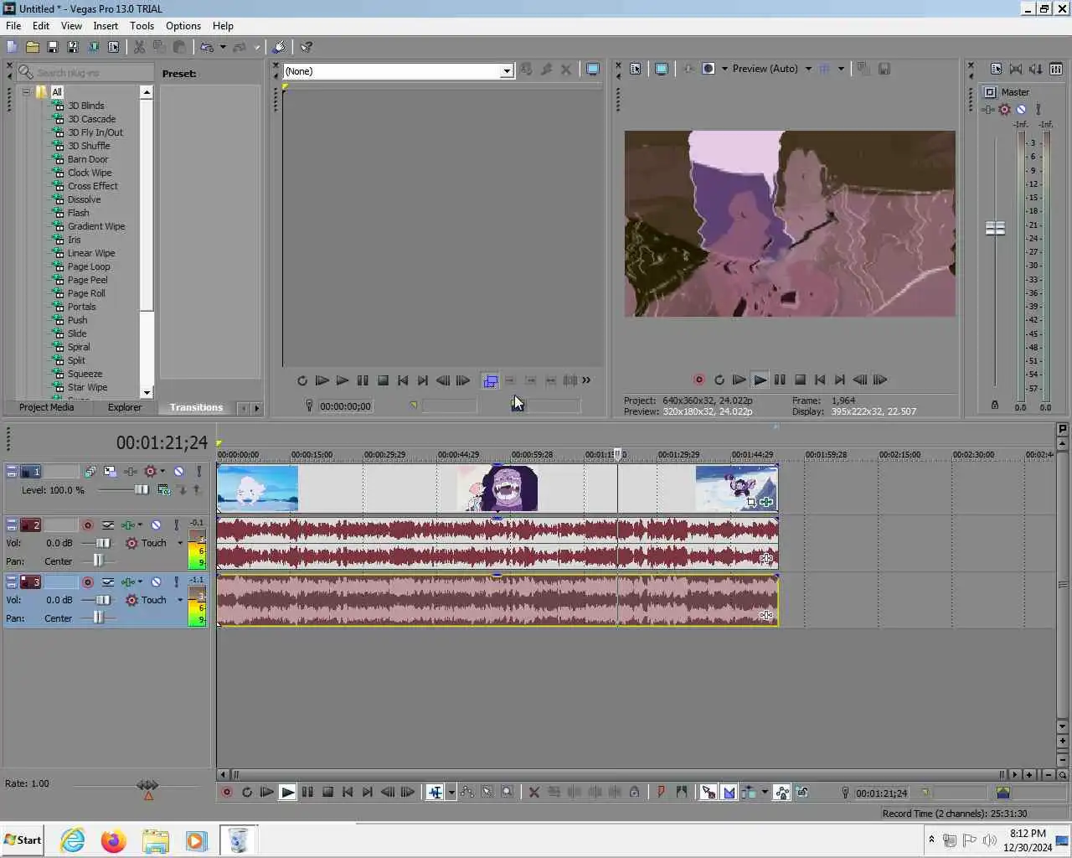Save the project using the floppy disk icon
This screenshot has height=858, width=1072.
(53, 48)
